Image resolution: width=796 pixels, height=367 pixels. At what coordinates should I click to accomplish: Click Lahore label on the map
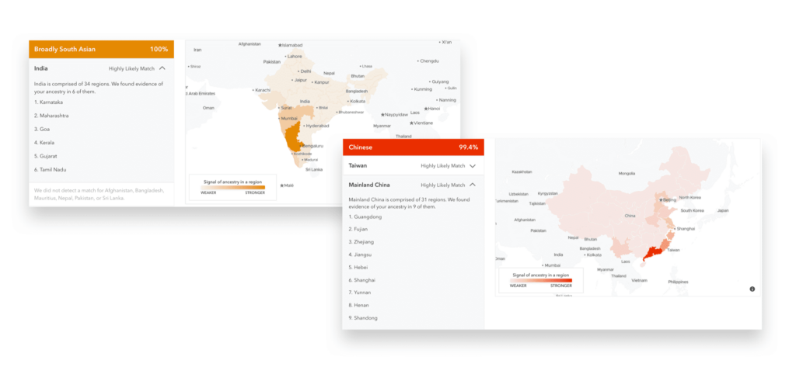pos(293,57)
